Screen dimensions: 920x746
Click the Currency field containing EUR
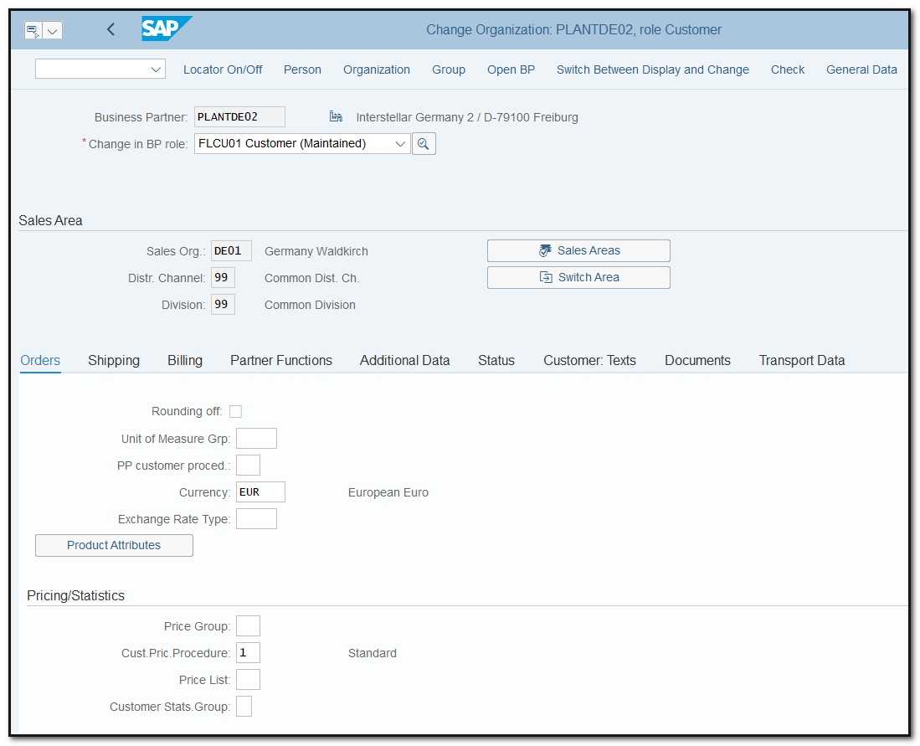(x=260, y=491)
